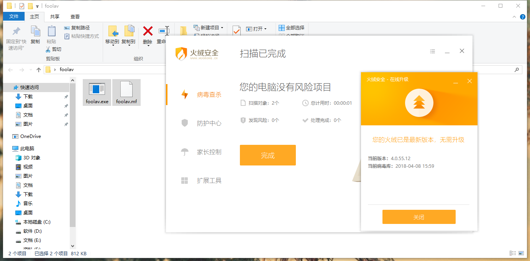The height and width of the screenshot is (261, 530).
Task: Open 本地磁盘 (C:) drive
Action: pyautogui.click(x=36, y=222)
